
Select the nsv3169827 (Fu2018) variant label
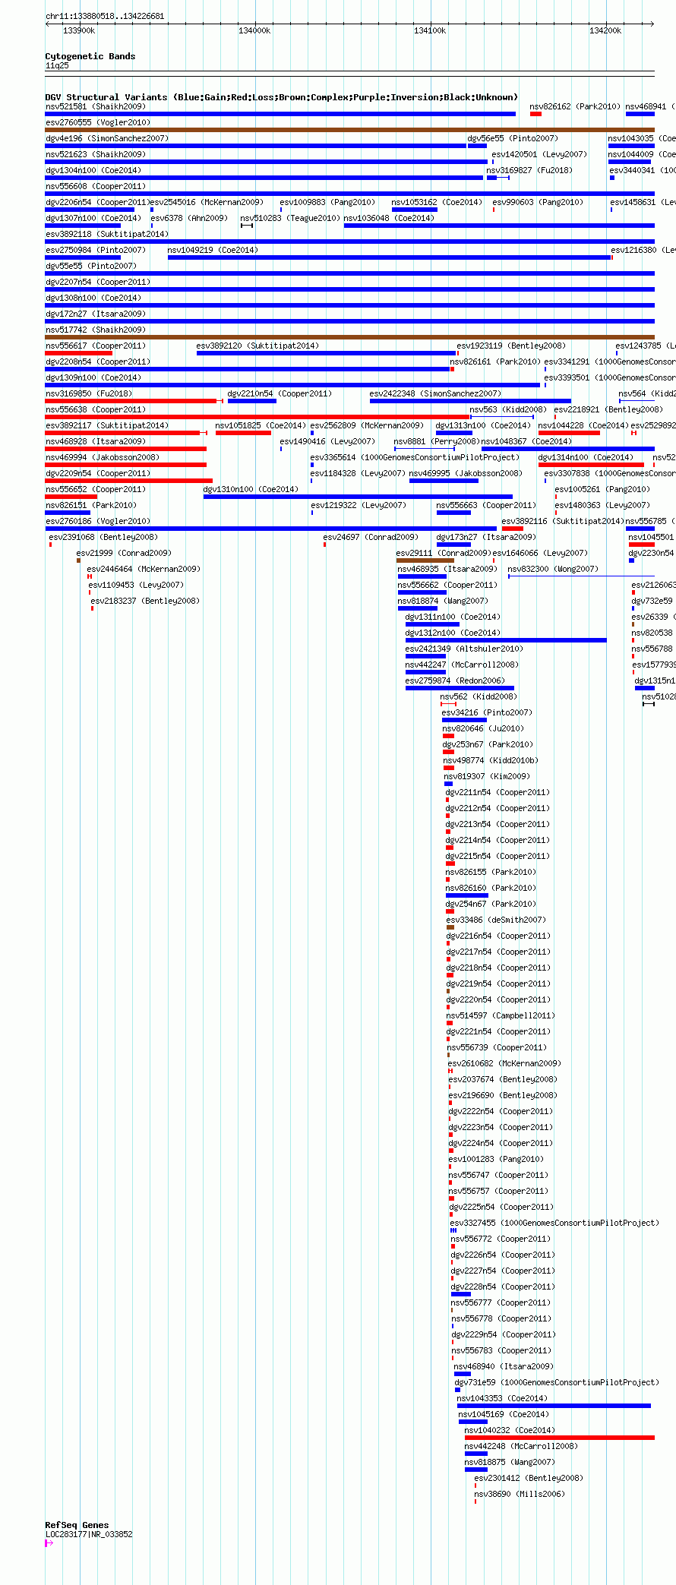pos(529,171)
